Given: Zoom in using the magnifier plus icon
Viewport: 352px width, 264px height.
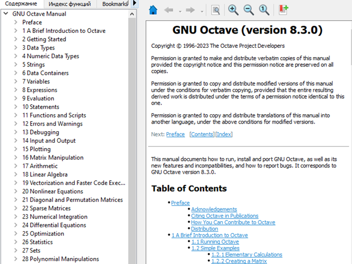Looking at the screenshot, I should tap(233, 9).
